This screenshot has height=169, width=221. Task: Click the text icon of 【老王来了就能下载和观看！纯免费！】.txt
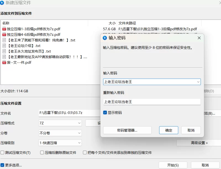4,40
